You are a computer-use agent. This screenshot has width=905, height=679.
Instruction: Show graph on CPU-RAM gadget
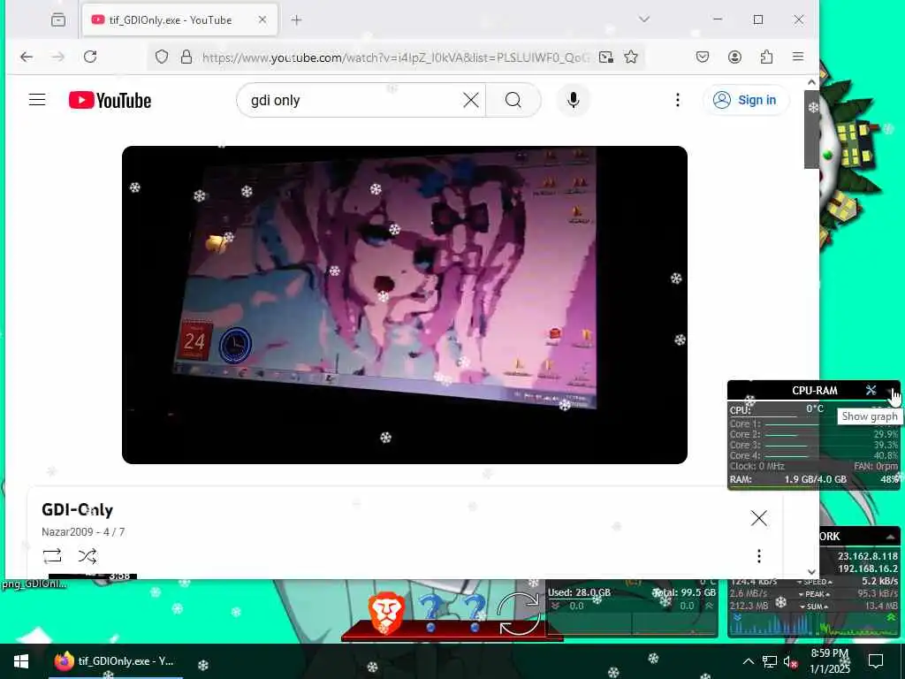(x=889, y=391)
